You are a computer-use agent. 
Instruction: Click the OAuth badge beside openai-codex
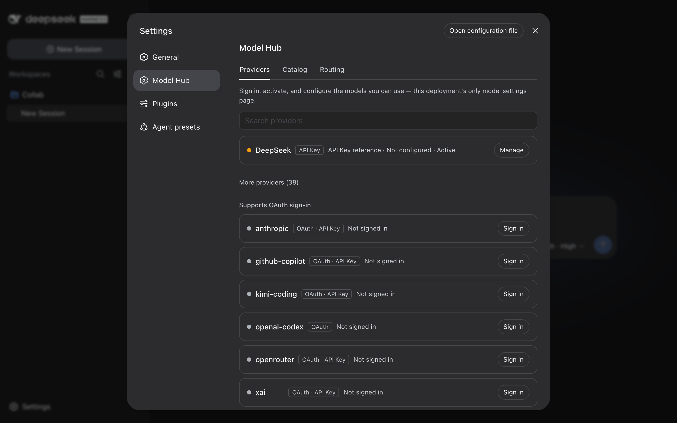[320, 327]
